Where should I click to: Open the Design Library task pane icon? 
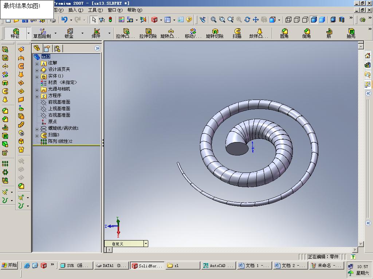[368, 65]
